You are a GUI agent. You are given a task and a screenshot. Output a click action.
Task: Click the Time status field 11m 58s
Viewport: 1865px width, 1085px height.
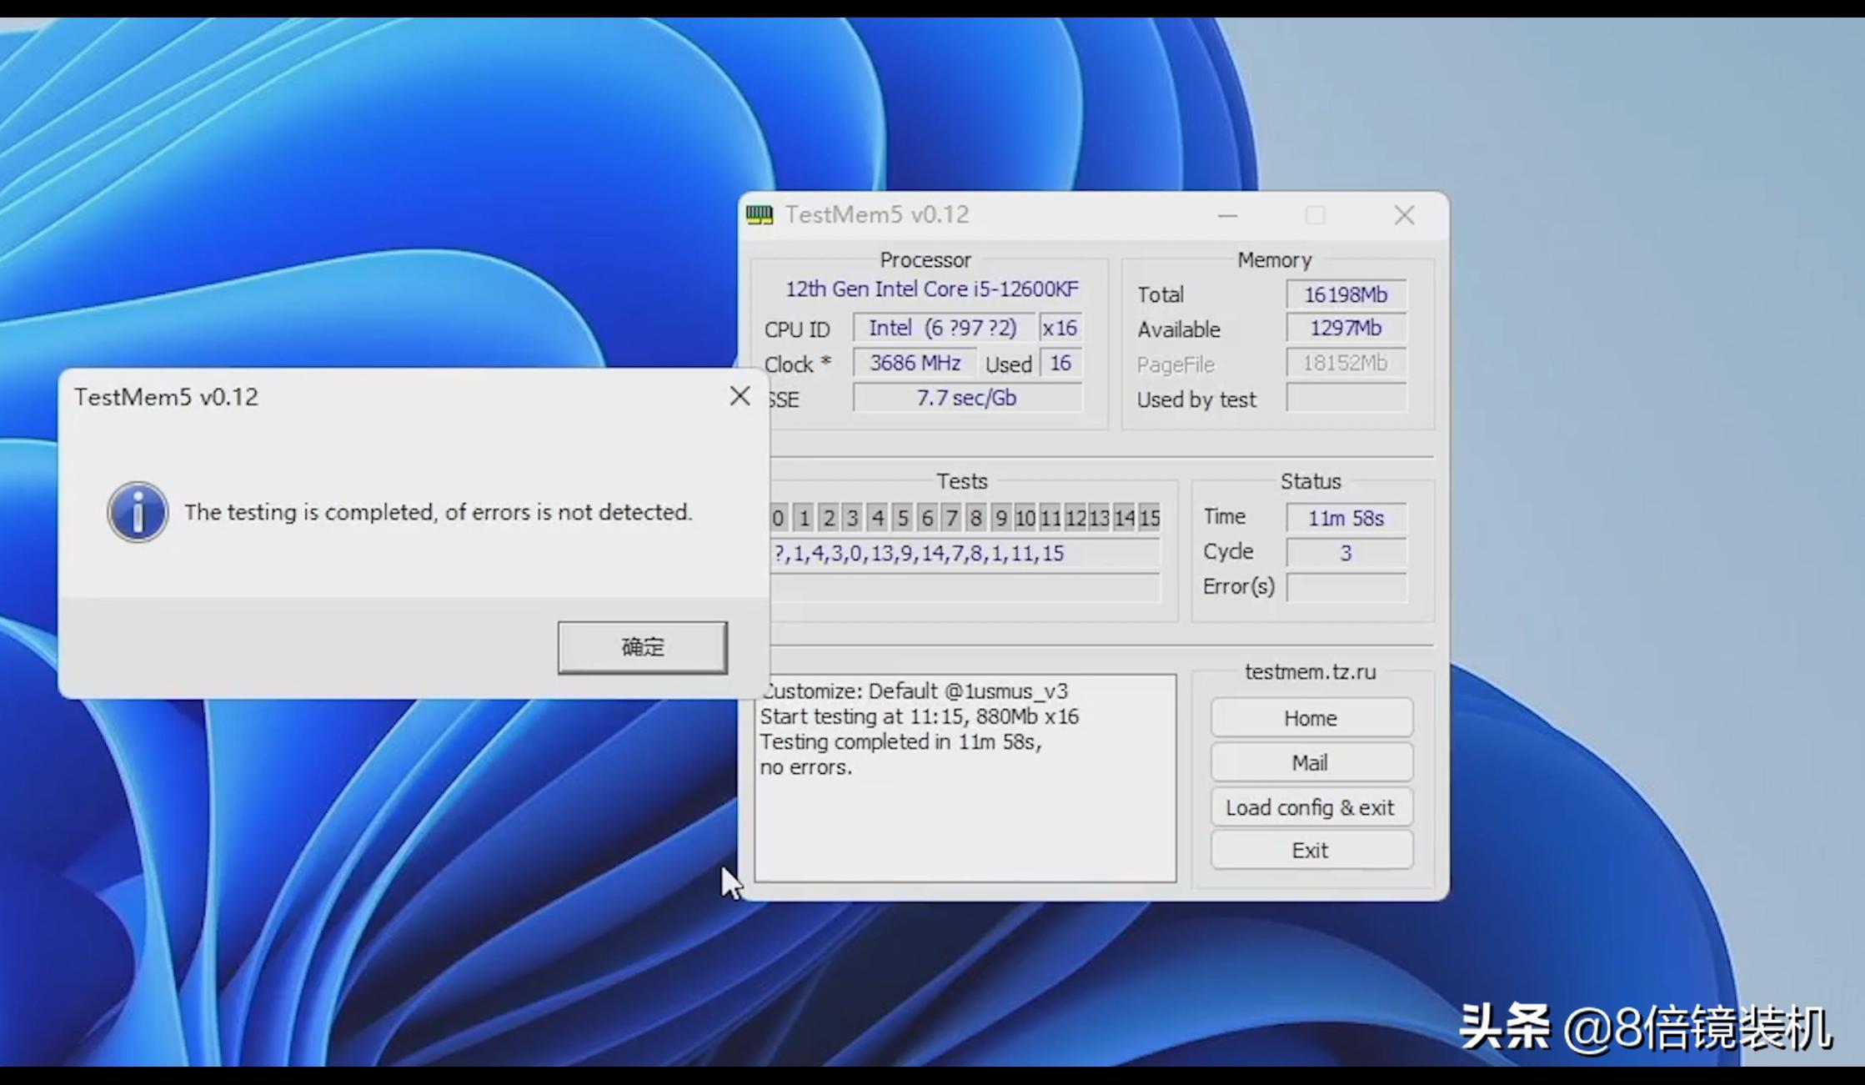pyautogui.click(x=1346, y=518)
